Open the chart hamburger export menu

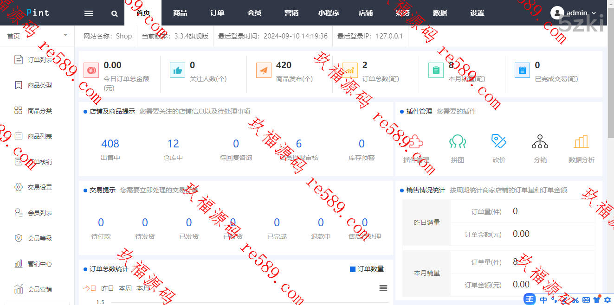[383, 288]
